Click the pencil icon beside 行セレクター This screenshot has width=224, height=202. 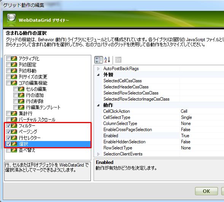14,138
